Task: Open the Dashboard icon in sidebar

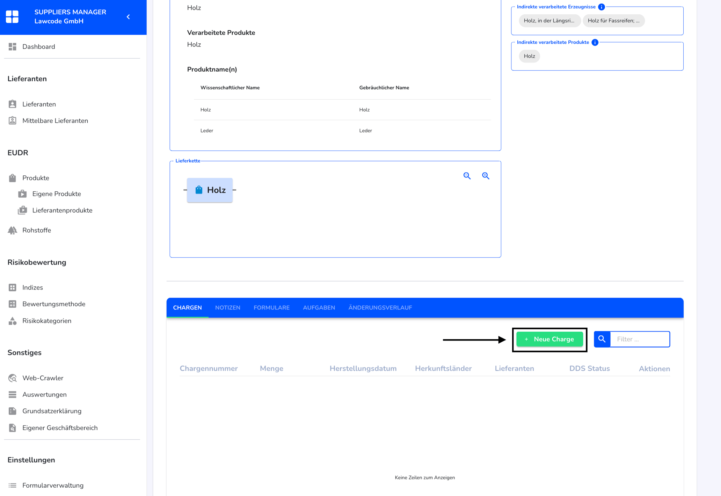Action: click(13, 46)
